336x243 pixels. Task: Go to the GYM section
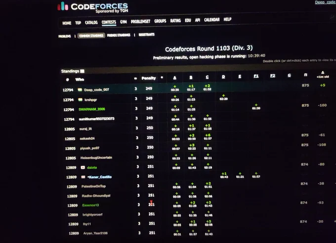[124, 22]
